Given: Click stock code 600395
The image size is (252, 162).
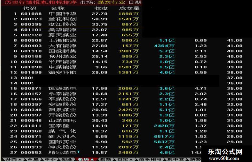Looking at the screenshot, I should [x=31, y=24].
